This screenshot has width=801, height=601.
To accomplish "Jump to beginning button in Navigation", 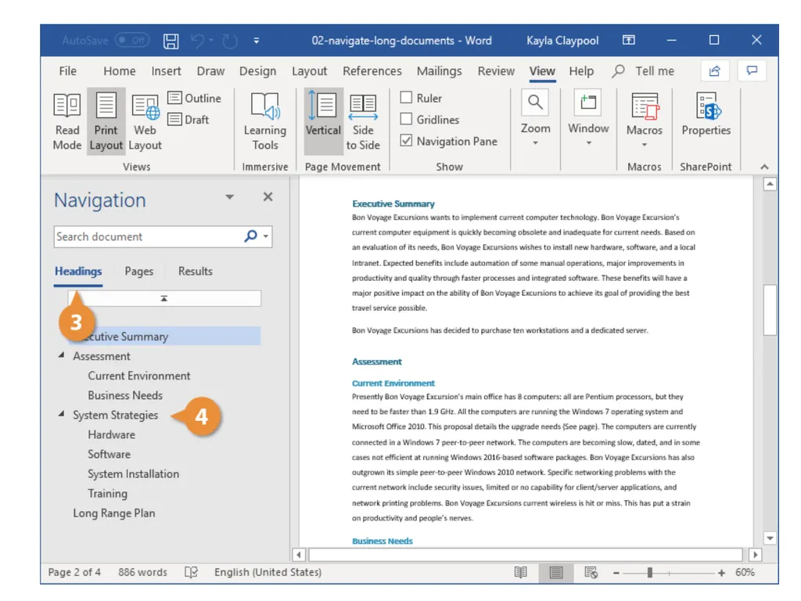I will click(x=164, y=298).
